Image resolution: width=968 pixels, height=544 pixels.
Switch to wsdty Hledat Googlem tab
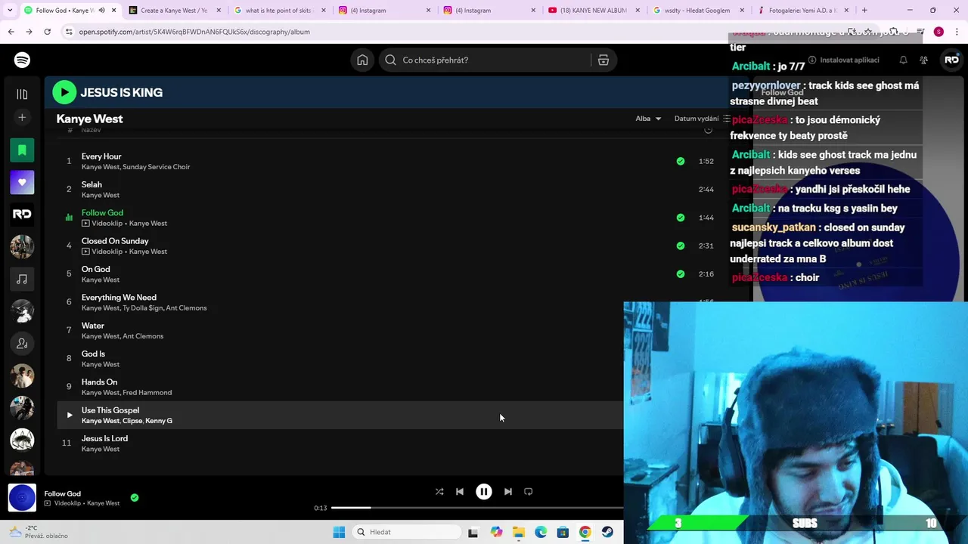698,11
